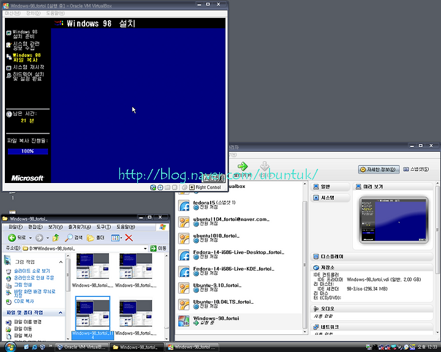Click the mouse integration icon in VM status bar
Image resolution: width=441 pixels, height=352 pixels.
[x=184, y=187]
